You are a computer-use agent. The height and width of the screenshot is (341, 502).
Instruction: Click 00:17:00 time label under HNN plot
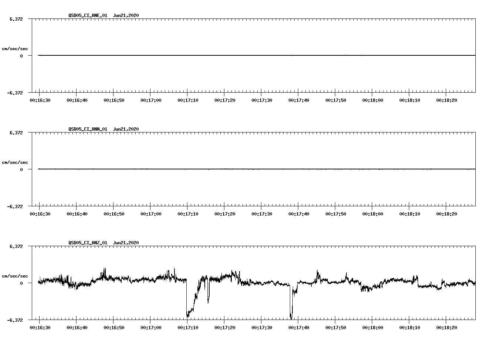click(x=151, y=214)
